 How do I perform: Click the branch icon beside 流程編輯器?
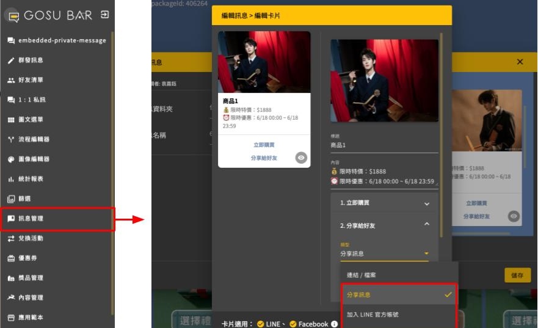11,139
